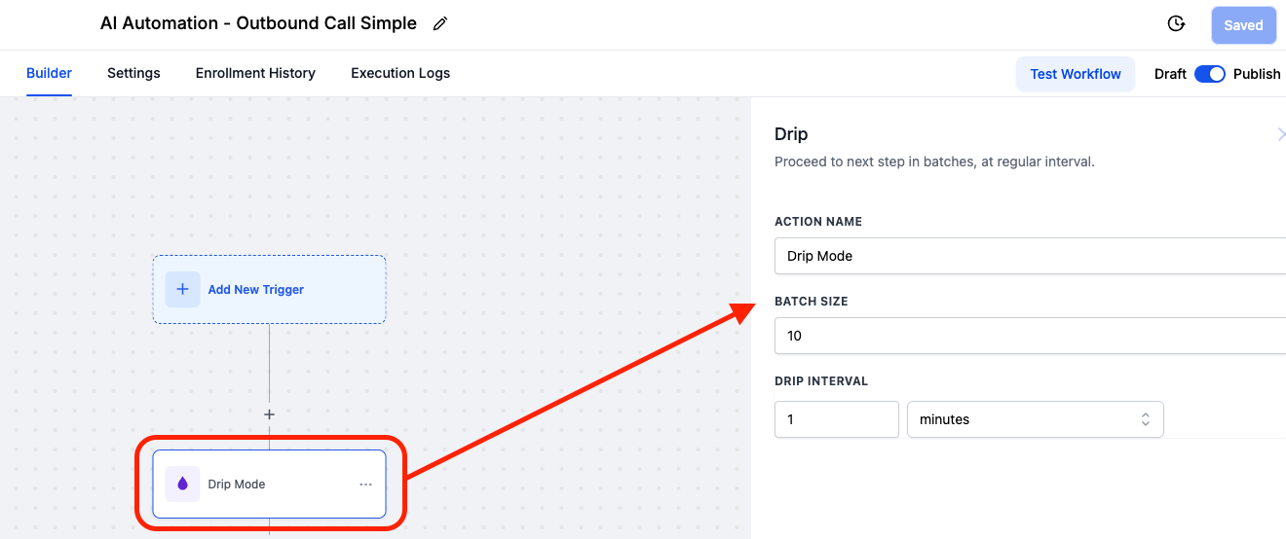Screen dimensions: 1286x539
Task: Click the pencil icon to rename workflow
Action: [440, 24]
